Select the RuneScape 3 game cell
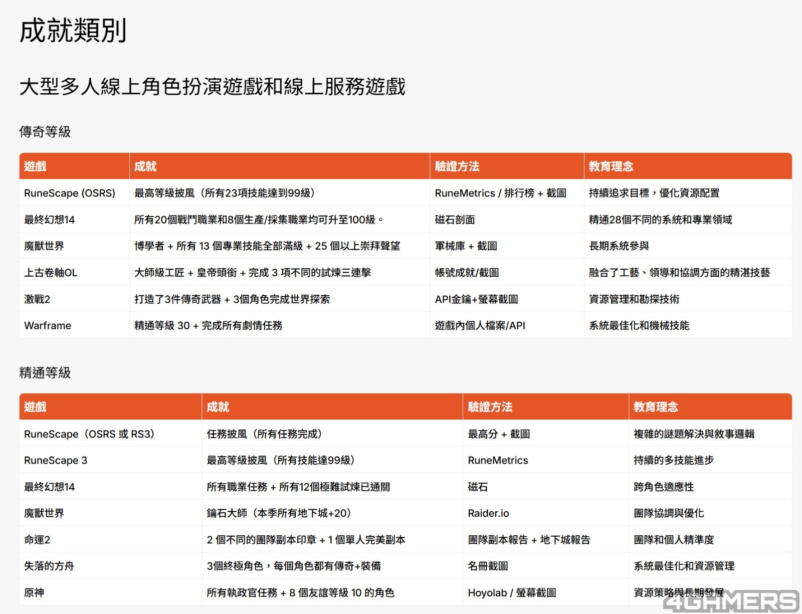 tap(56, 461)
